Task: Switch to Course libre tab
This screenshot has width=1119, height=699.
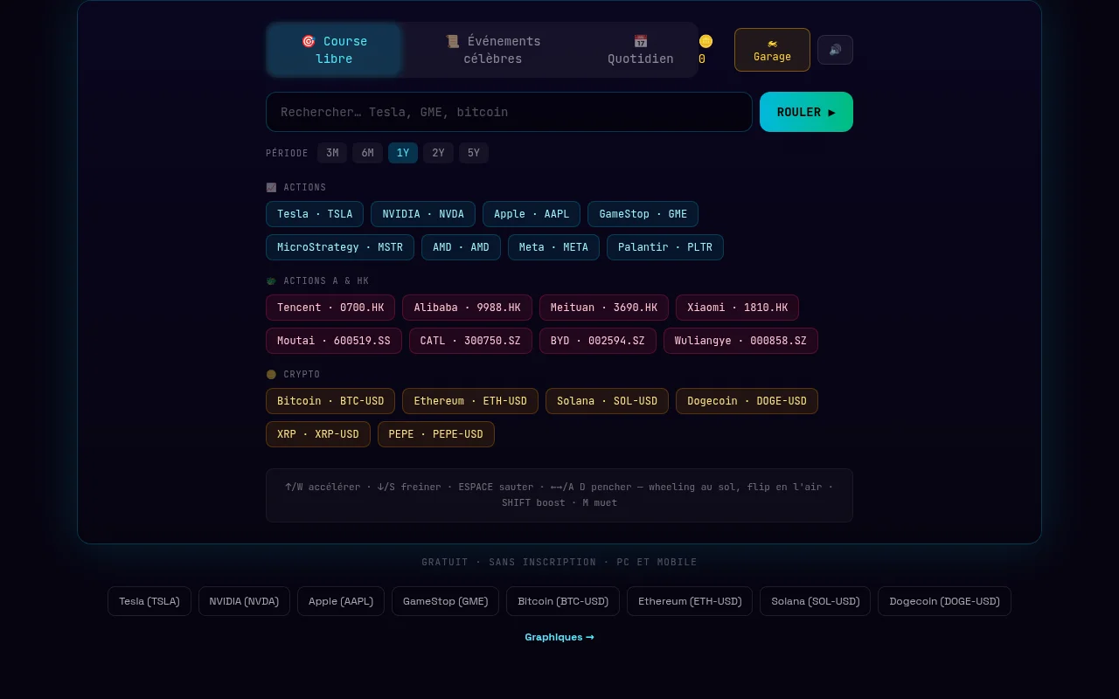Action: [x=334, y=50]
